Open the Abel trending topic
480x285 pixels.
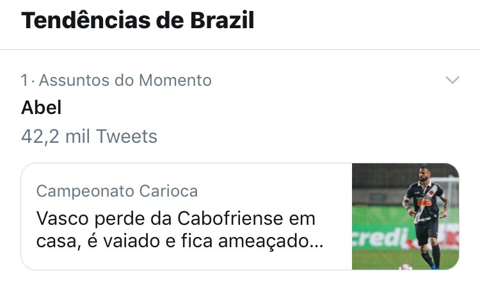[42, 108]
